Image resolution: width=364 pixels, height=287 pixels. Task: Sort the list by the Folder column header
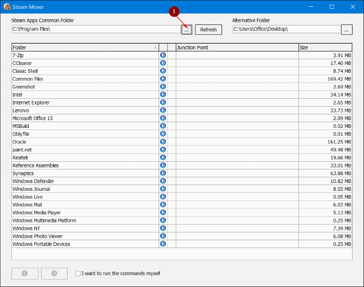tap(85, 47)
